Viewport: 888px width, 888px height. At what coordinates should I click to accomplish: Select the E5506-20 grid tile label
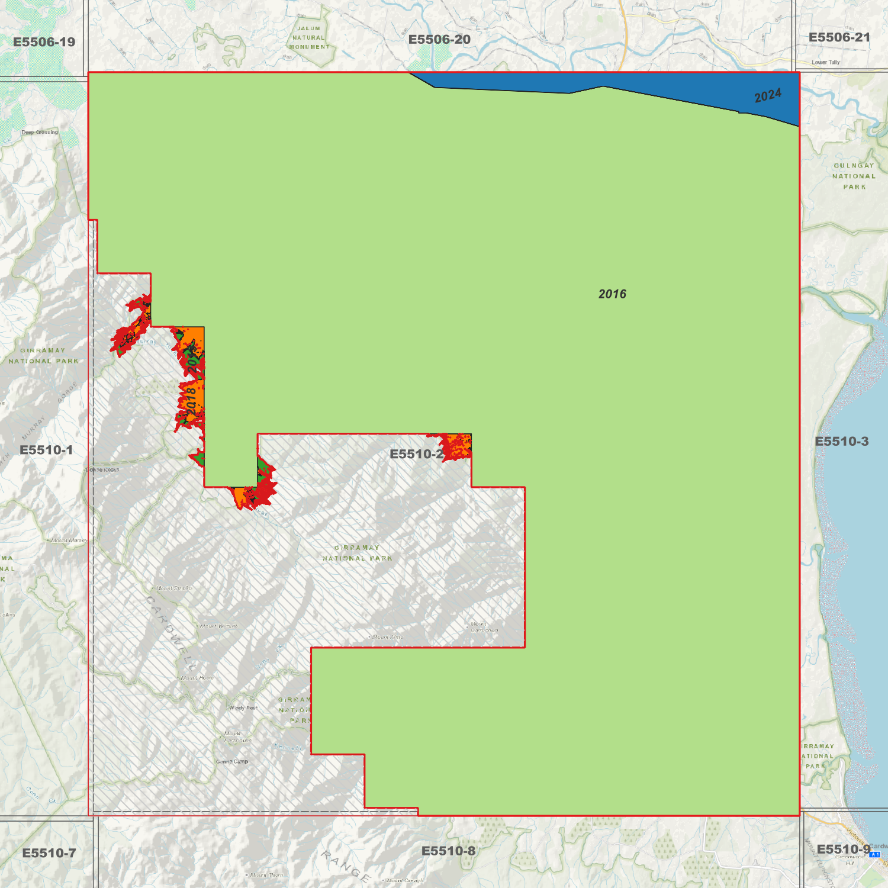(439, 40)
